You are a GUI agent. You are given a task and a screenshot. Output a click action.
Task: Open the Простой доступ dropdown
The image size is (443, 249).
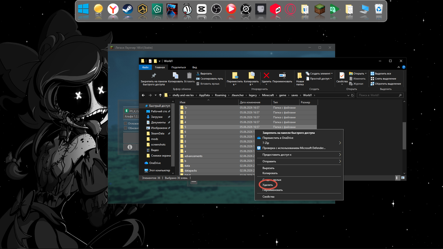(x=319, y=79)
